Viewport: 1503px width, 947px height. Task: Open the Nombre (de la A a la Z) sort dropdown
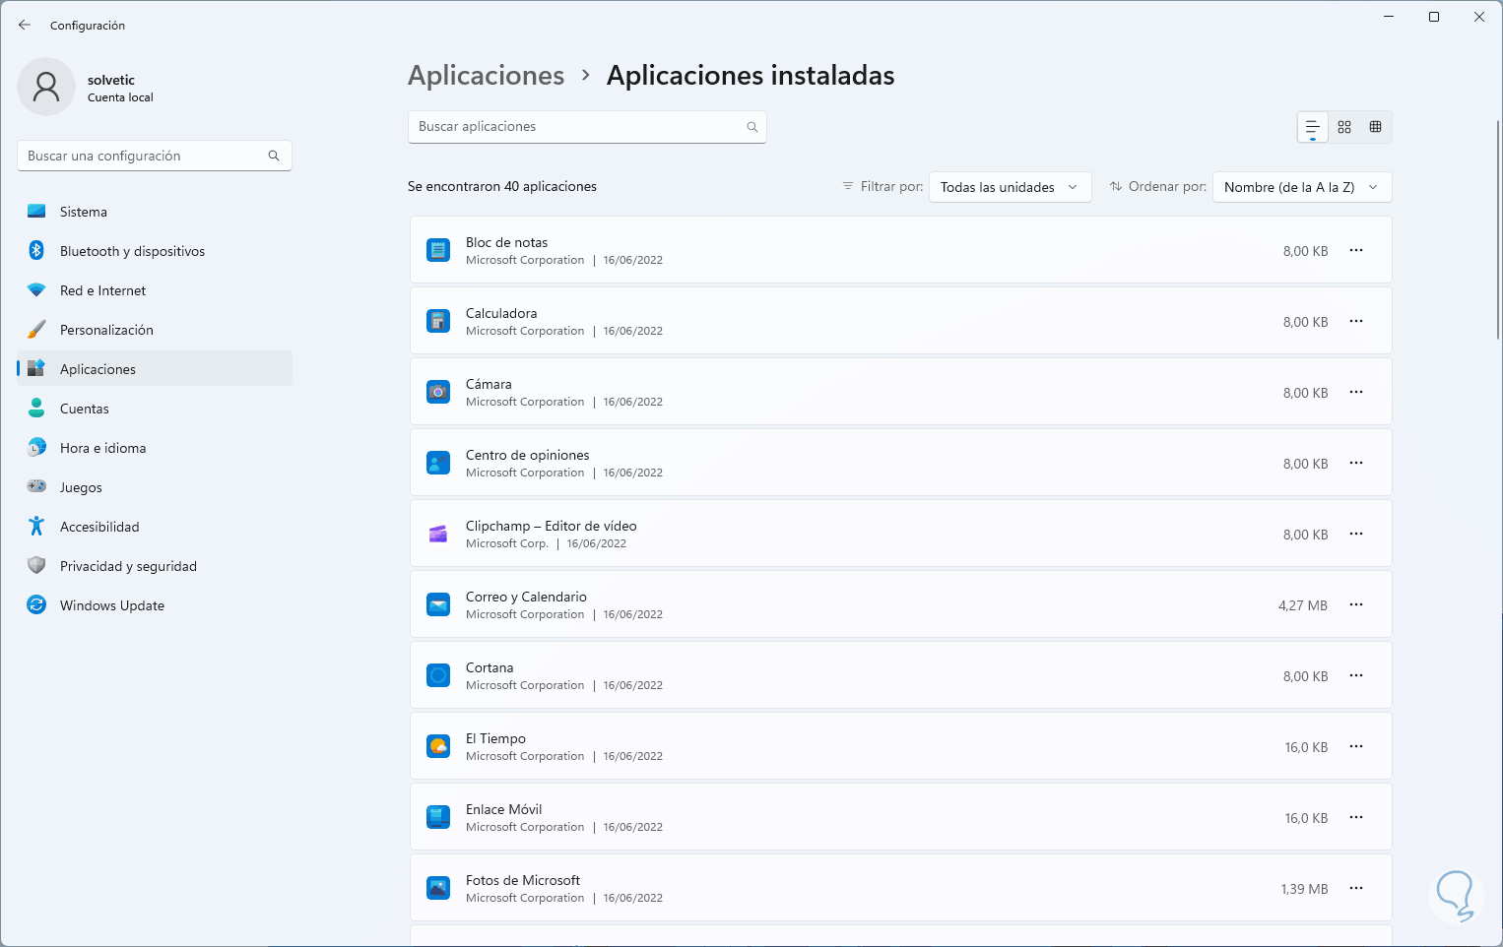click(x=1302, y=187)
